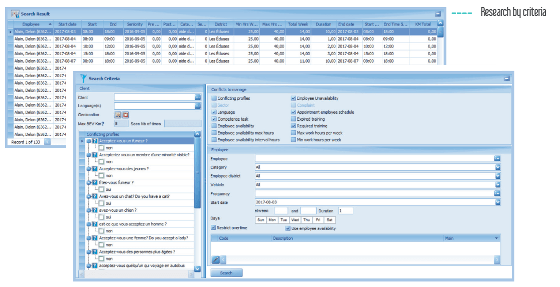Click the Record navigator previous arrow in Search Result
The width and height of the screenshot is (560, 287).
tap(47, 142)
